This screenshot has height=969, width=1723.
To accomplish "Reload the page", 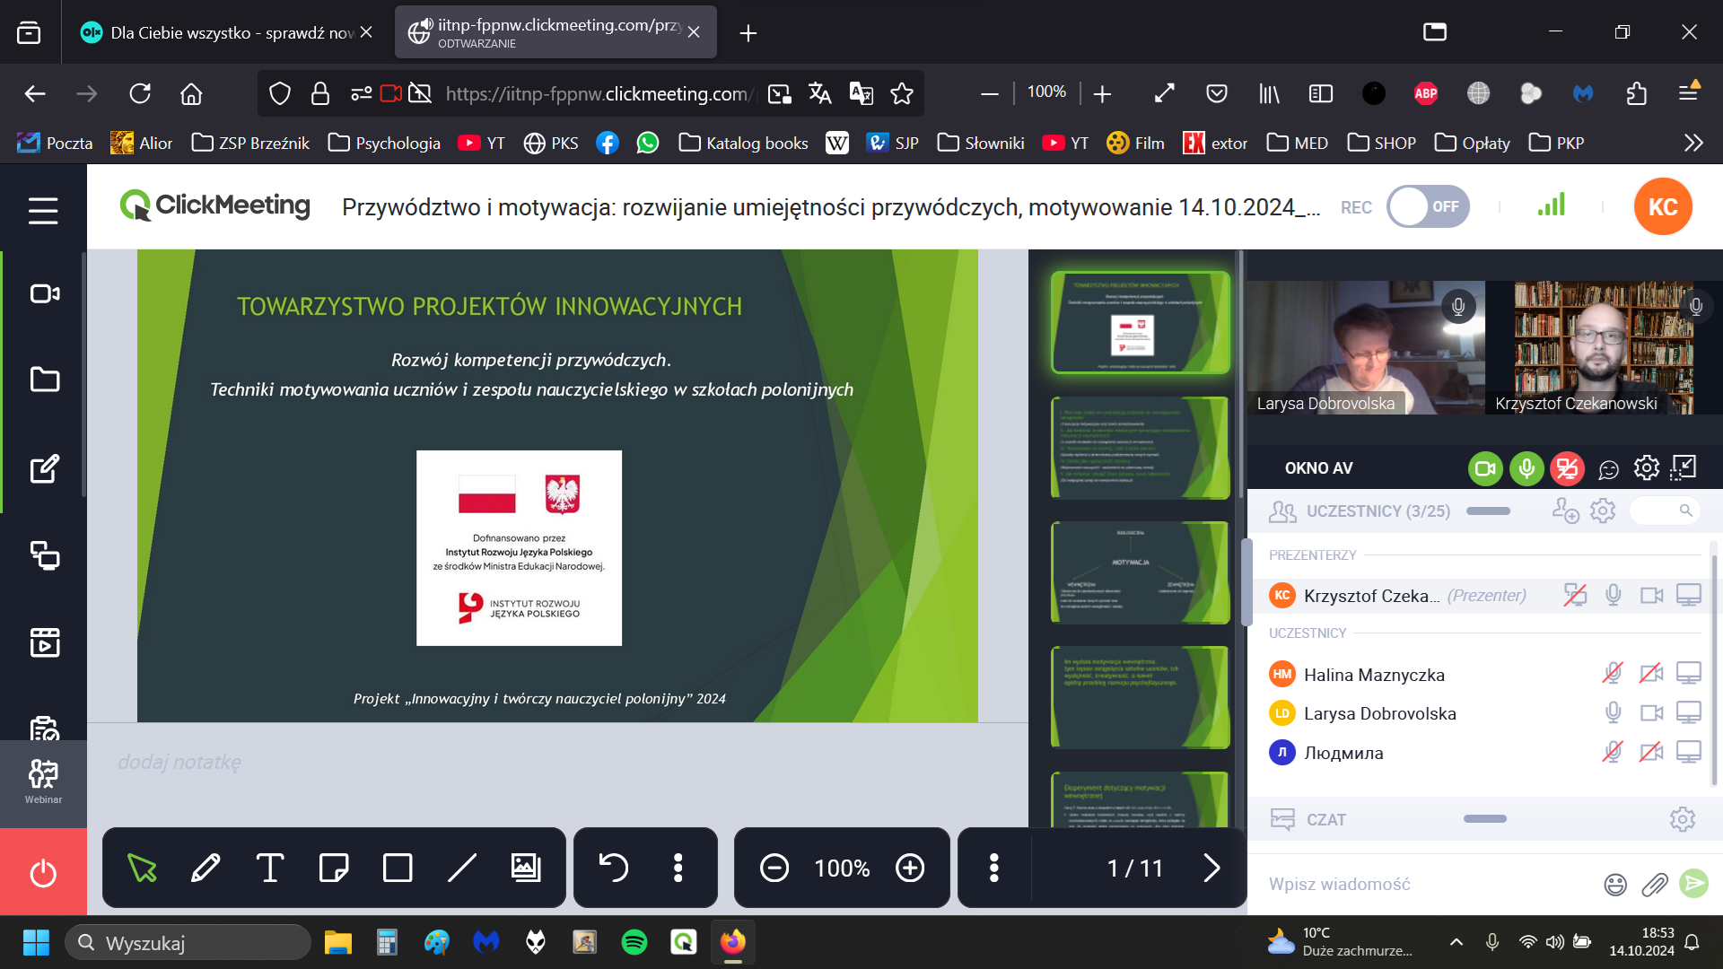I will click(139, 93).
